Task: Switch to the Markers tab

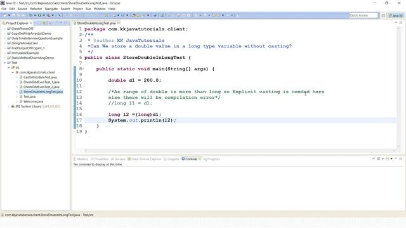Action: click(81, 159)
